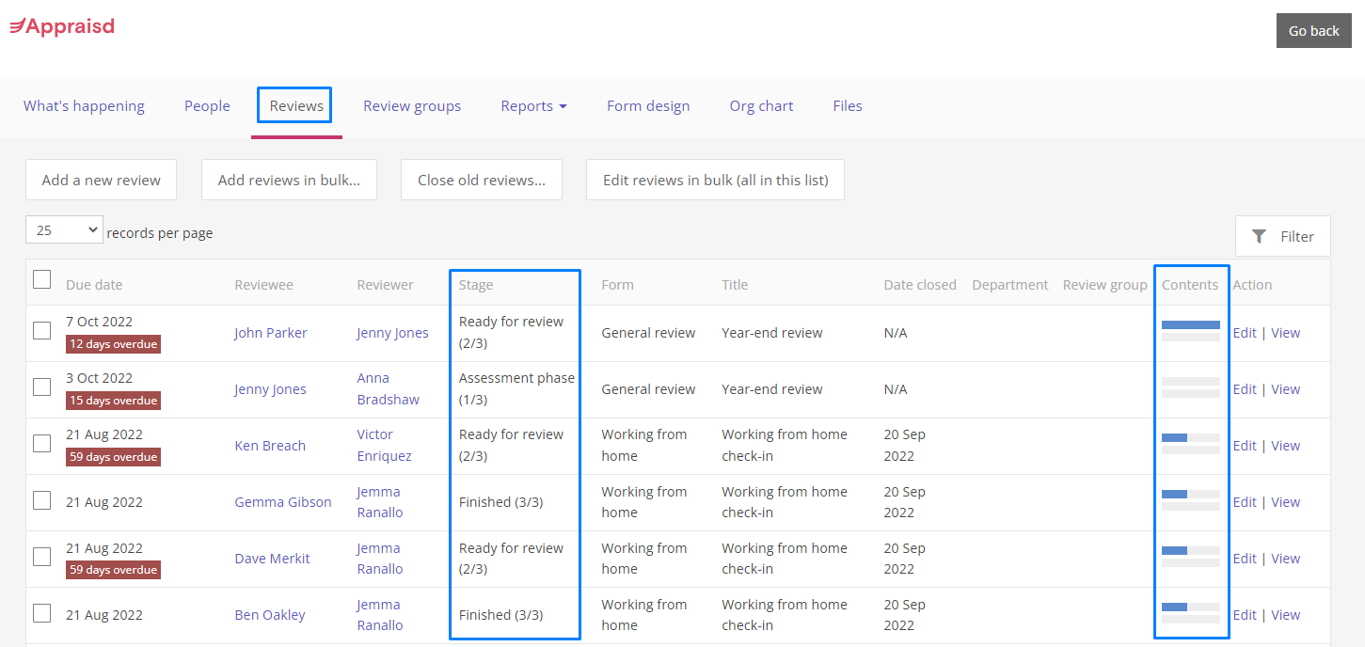Image resolution: width=1365 pixels, height=647 pixels.
Task: Click the funnel Filter icon
Action: [1260, 236]
